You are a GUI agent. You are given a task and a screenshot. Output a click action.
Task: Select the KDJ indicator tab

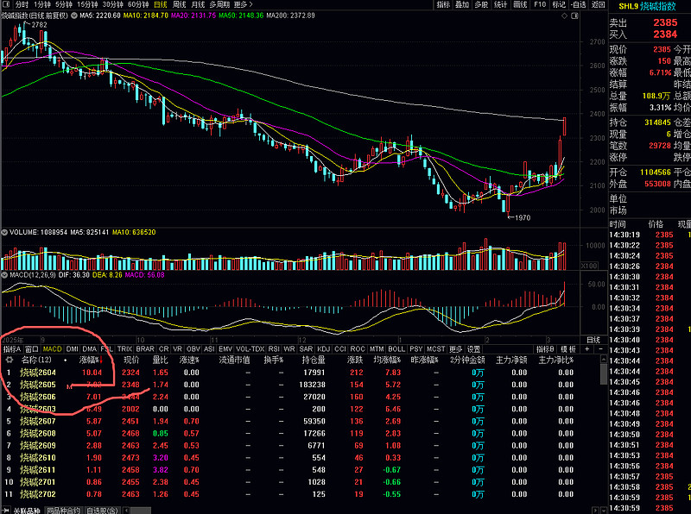point(323,348)
